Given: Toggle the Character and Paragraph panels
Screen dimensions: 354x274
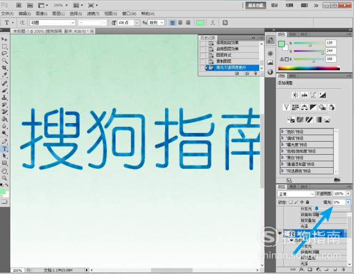Looking at the screenshot, I should coord(225,22).
